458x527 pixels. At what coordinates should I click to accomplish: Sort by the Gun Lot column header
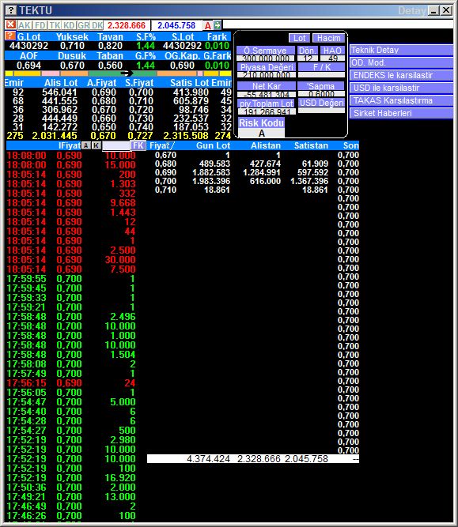click(213, 145)
